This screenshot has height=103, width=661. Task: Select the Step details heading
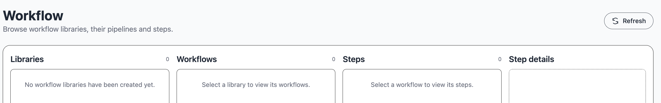tap(531, 59)
